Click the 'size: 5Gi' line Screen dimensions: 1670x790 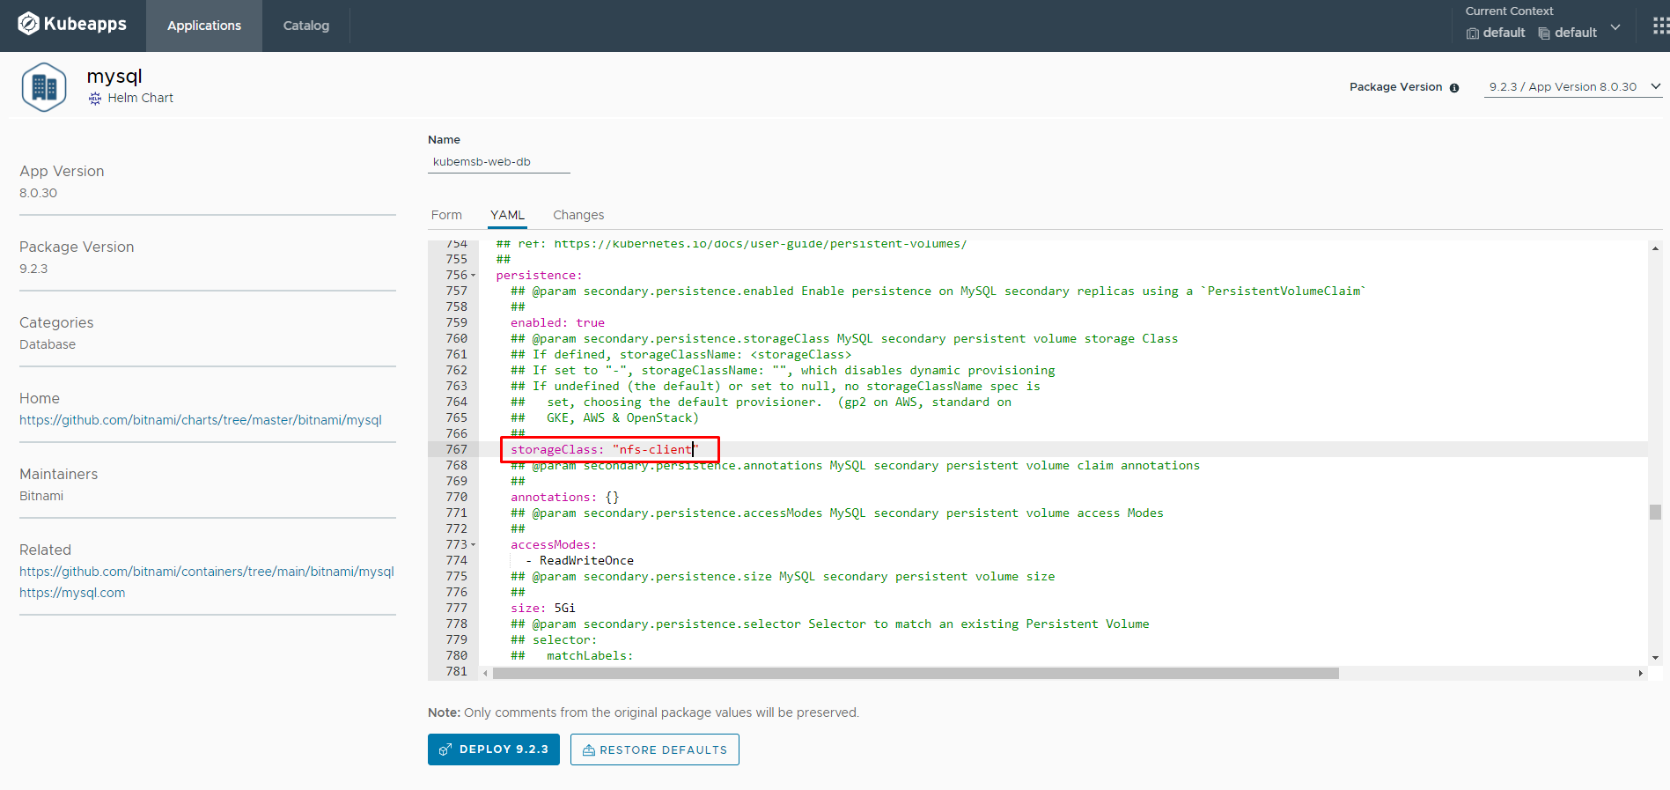click(x=543, y=609)
